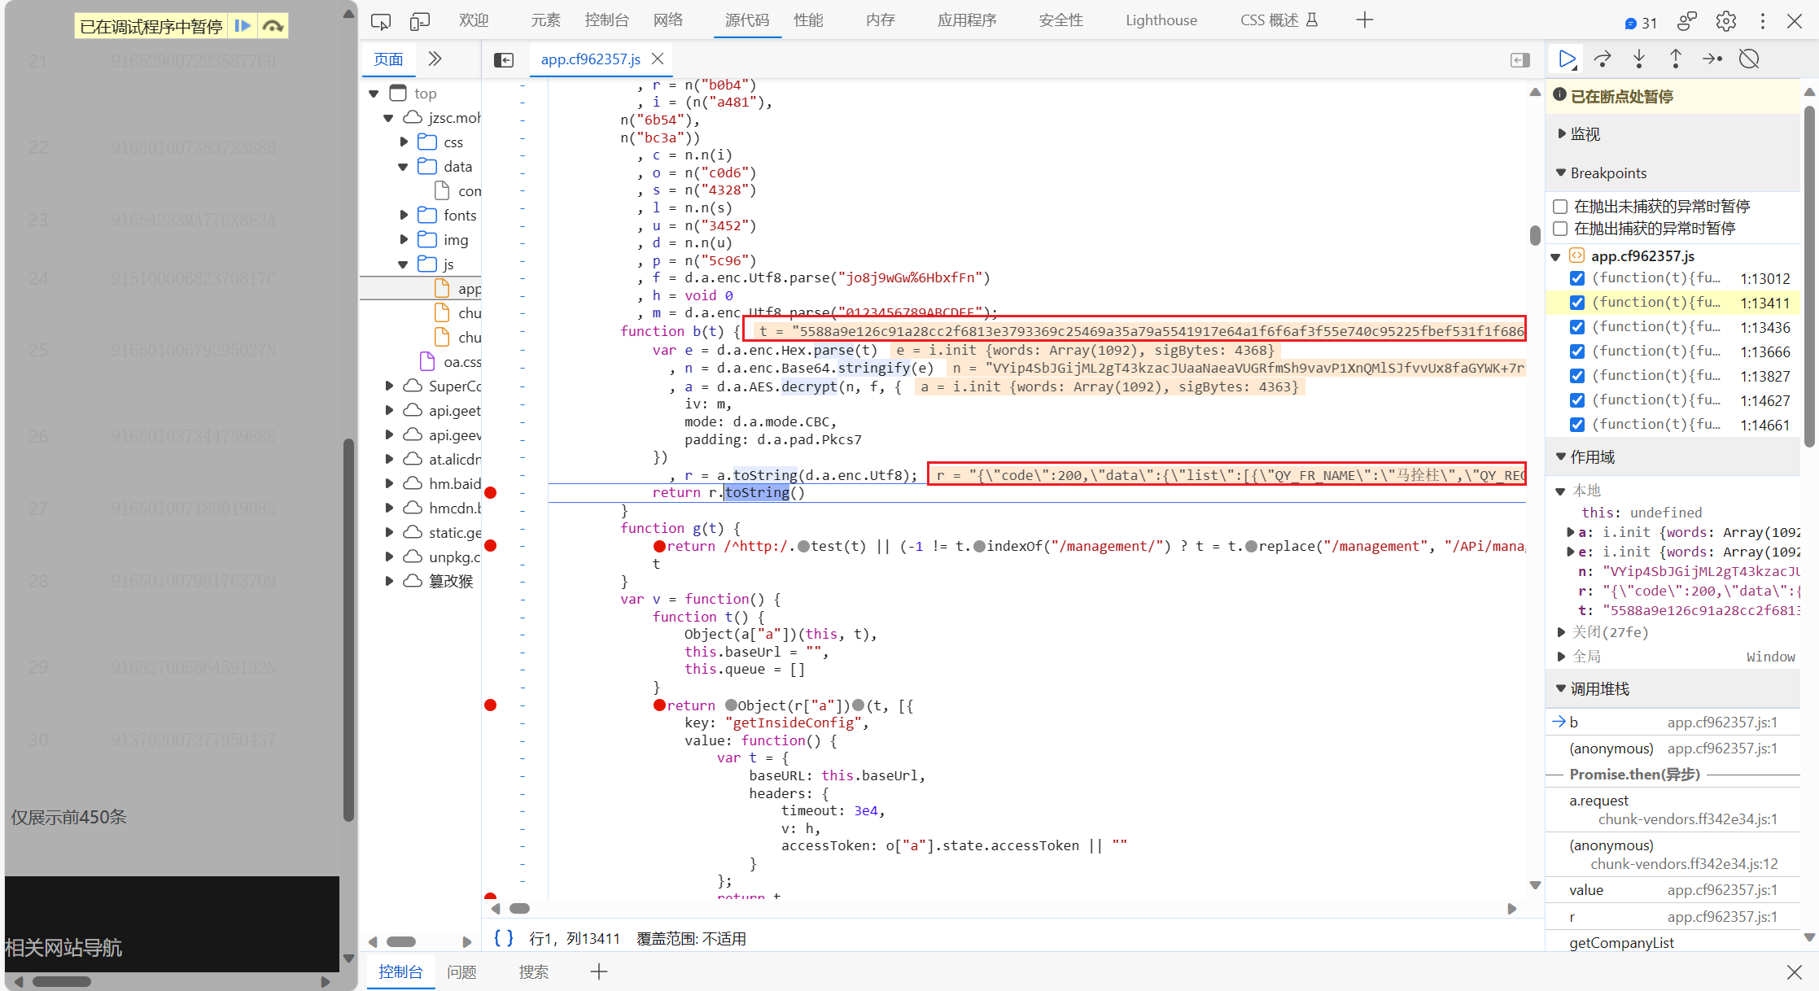
Task: Switch to the 网络 network tab
Action: click(668, 20)
